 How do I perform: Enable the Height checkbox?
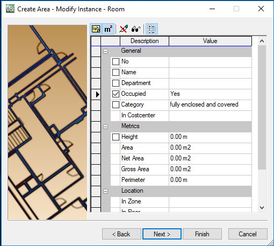116,137
